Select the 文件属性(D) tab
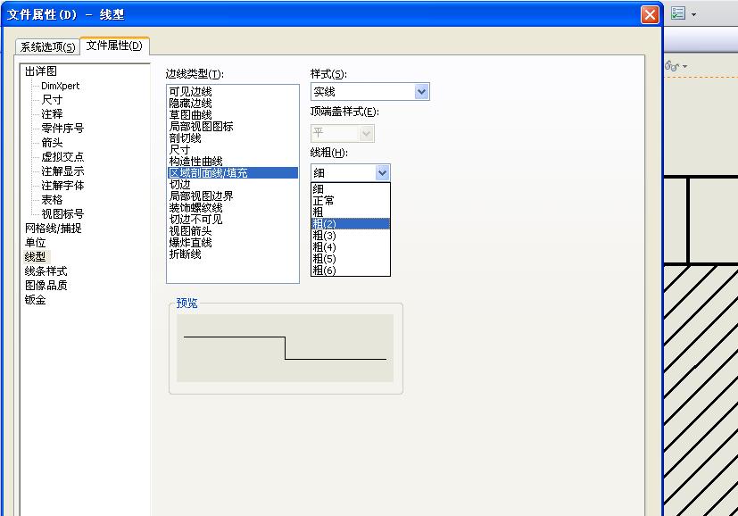The image size is (738, 516). [114, 46]
